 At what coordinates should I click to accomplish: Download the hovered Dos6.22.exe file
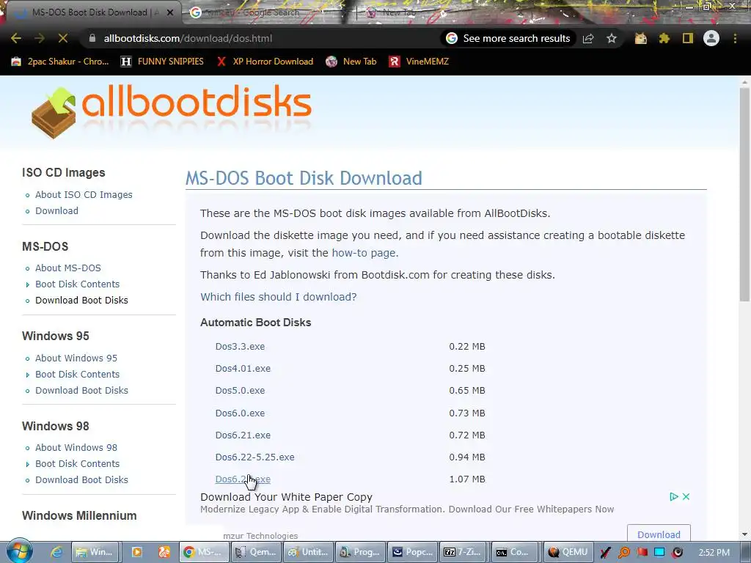coord(243,479)
